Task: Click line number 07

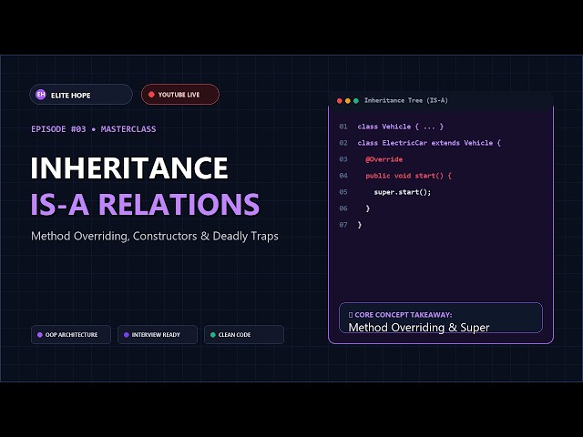Action: pyautogui.click(x=343, y=225)
